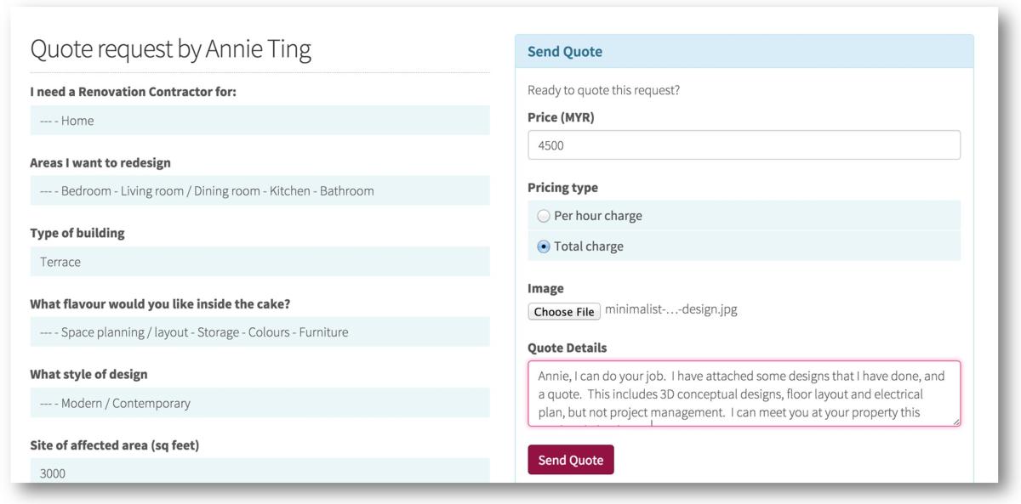The image size is (1021, 504).
Task: Click the Space planning / layout answer field
Action: (x=260, y=332)
